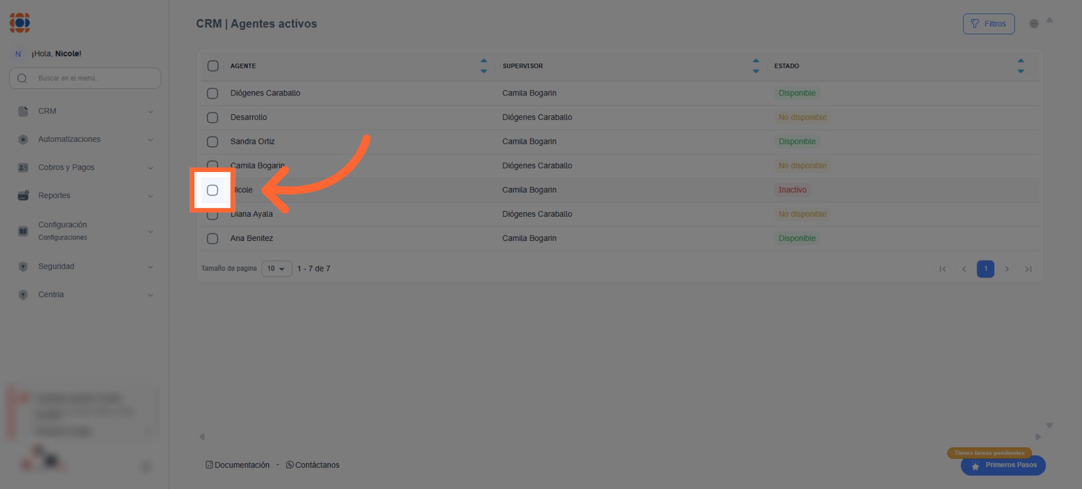The image size is (1082, 489).
Task: Click the Centria shield icon
Action: point(23,295)
